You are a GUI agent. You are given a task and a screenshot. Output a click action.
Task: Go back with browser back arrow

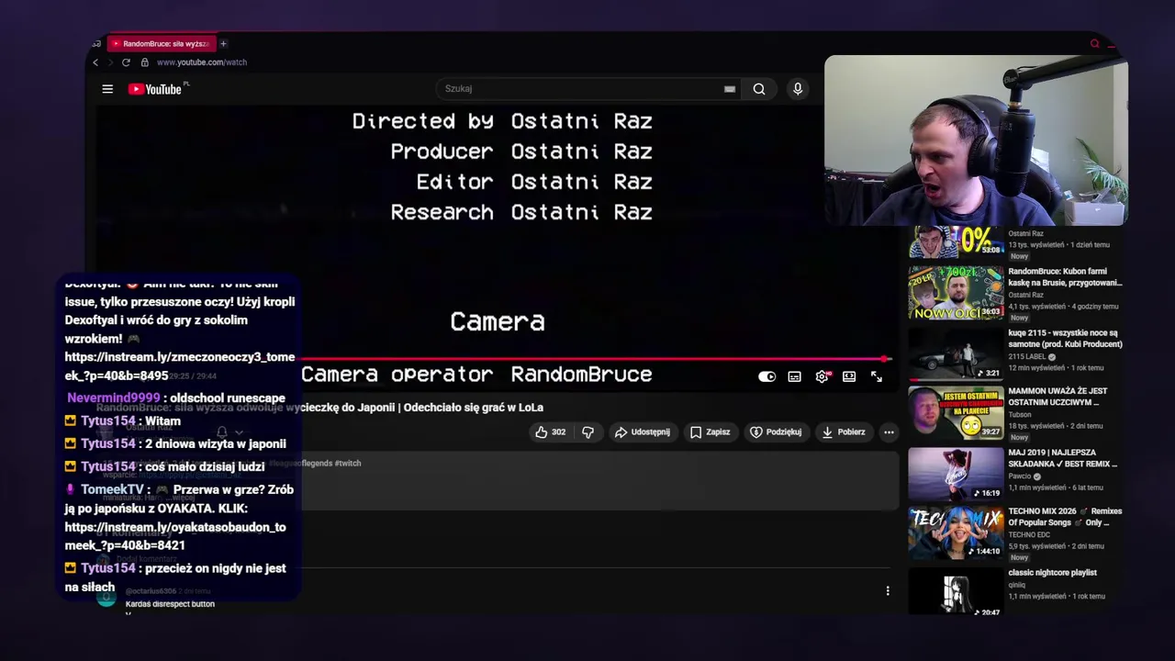(x=95, y=62)
